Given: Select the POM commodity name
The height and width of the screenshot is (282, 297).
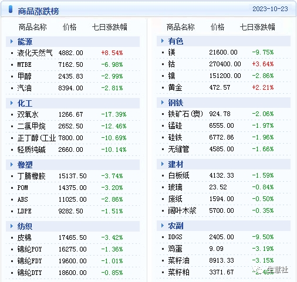Looking at the screenshot, I should (22, 188).
